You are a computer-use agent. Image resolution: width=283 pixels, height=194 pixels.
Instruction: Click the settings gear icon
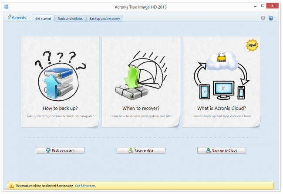263,18
